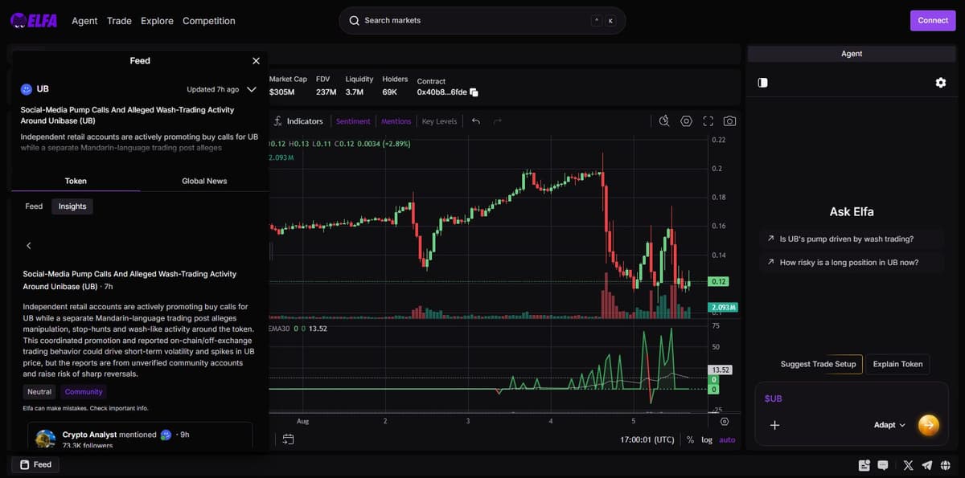Open the Trade menu item
The width and height of the screenshot is (965, 478).
point(119,21)
